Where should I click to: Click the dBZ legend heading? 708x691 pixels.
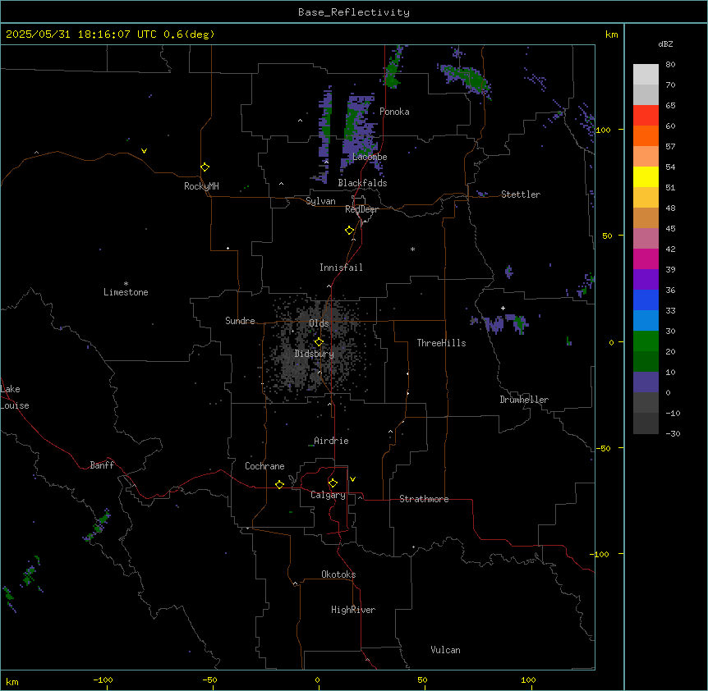[x=665, y=44]
